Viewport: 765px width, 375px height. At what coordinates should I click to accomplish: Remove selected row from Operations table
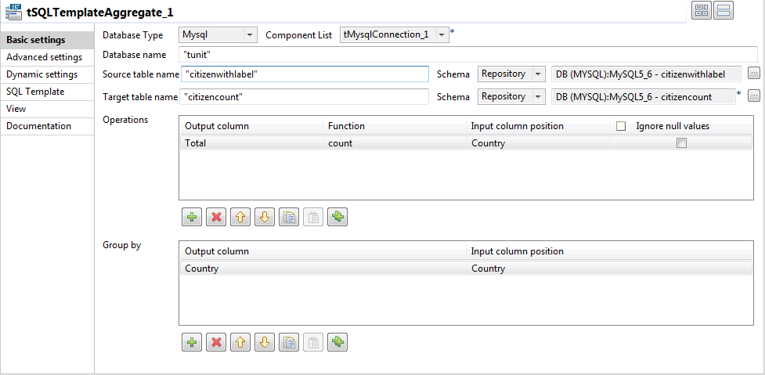tap(216, 217)
